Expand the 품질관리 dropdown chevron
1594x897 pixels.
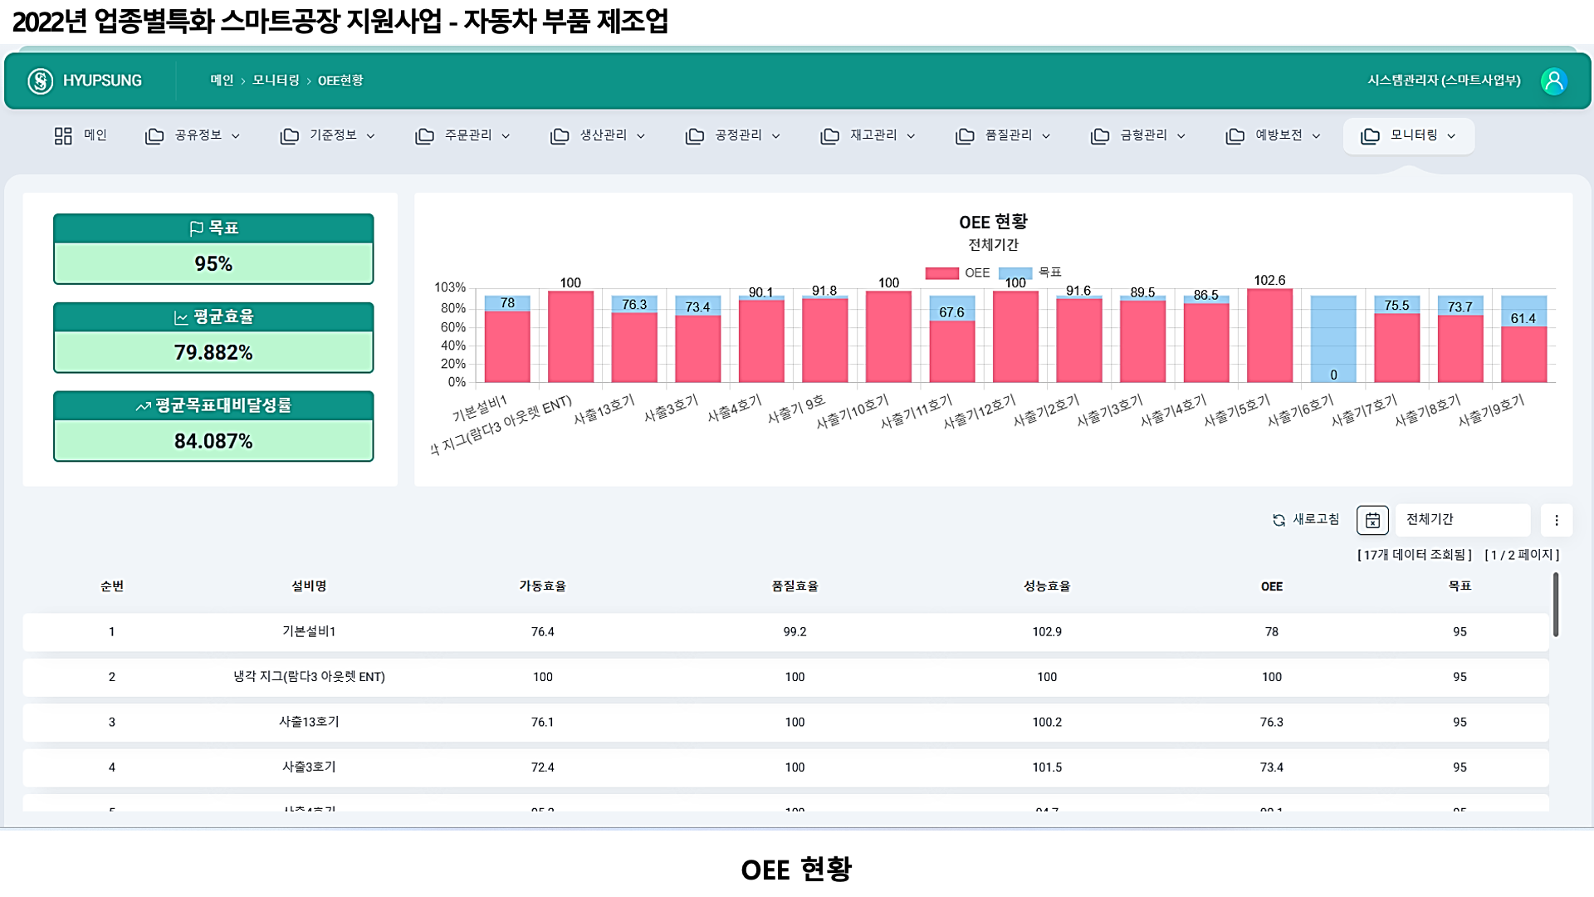(1046, 136)
